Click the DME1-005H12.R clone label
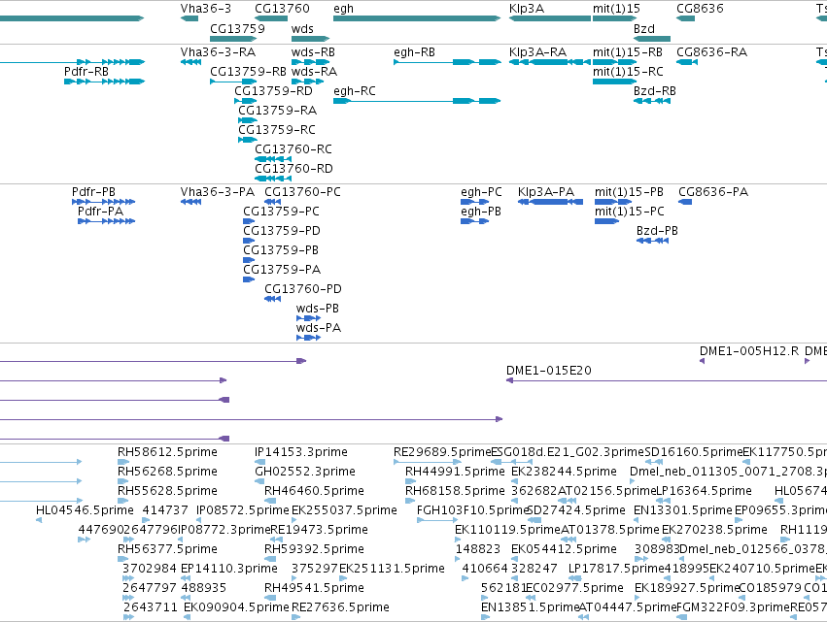Image resolution: width=827 pixels, height=622 pixels. coord(749,351)
